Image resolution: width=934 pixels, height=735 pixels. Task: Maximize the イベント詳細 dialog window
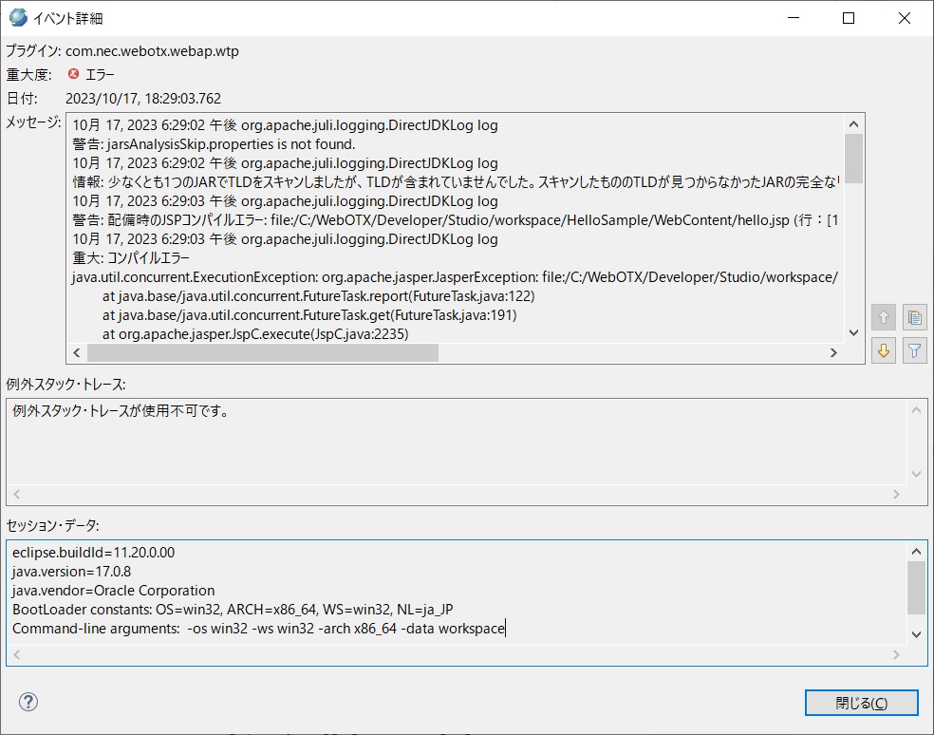coord(849,18)
